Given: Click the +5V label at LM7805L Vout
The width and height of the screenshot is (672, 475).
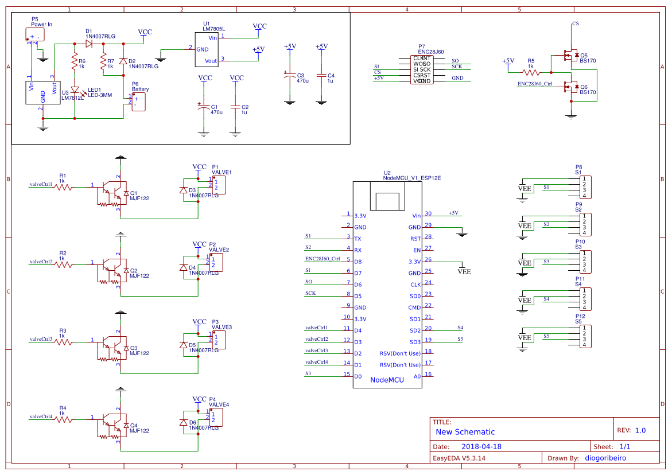Looking at the screenshot, I should point(258,49).
